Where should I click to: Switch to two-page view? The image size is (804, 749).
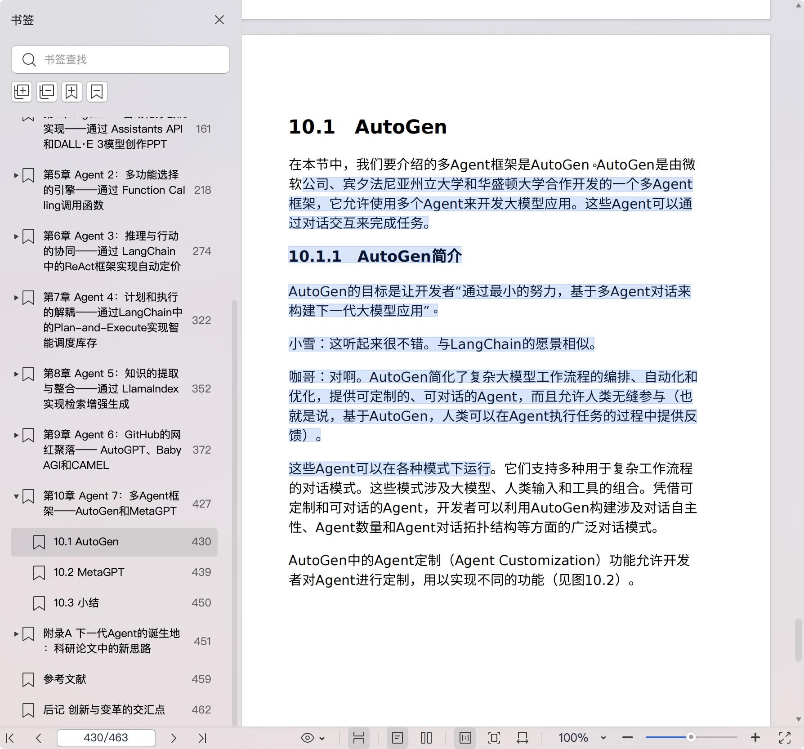click(426, 738)
